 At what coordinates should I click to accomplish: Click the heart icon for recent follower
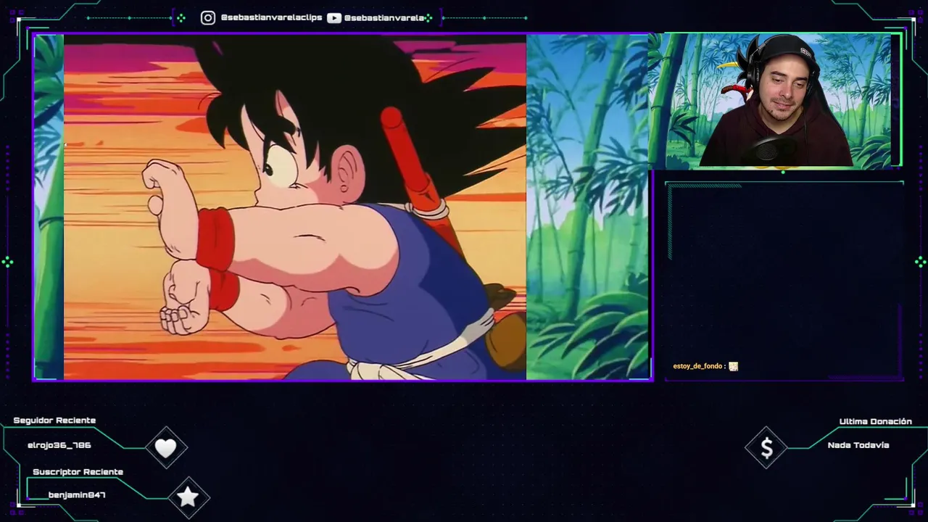tap(166, 449)
